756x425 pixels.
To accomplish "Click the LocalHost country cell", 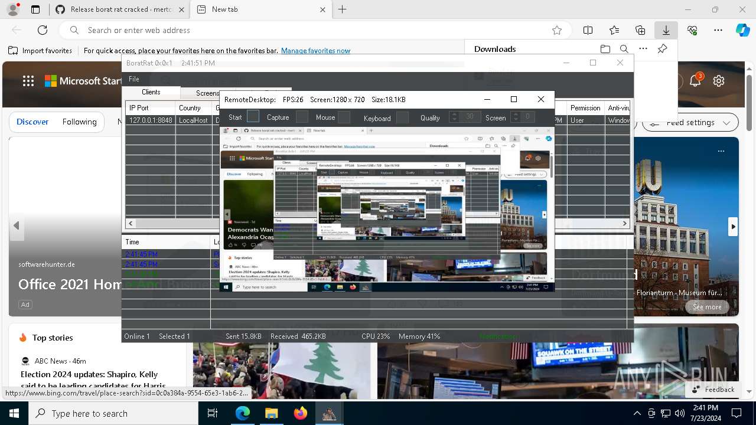I will [194, 120].
